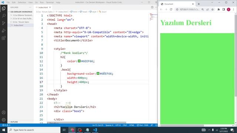Viewport: 237px width, 133px height.
Task: Close the index.html editor tab
Action: pyautogui.click(x=50, y=7)
